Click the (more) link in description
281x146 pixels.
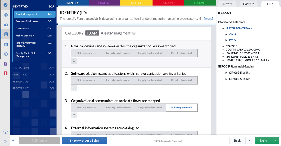[x=208, y=18]
